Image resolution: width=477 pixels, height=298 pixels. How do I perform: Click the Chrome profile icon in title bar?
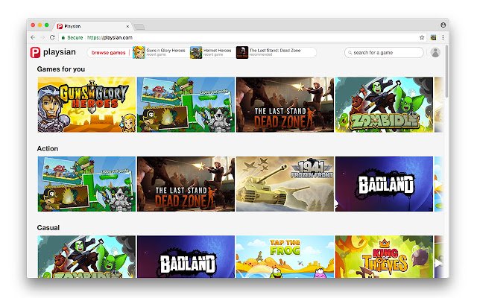[443, 25]
